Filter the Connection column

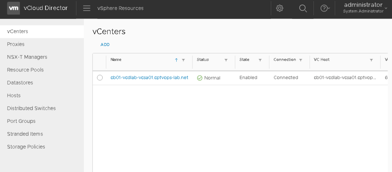click(301, 60)
